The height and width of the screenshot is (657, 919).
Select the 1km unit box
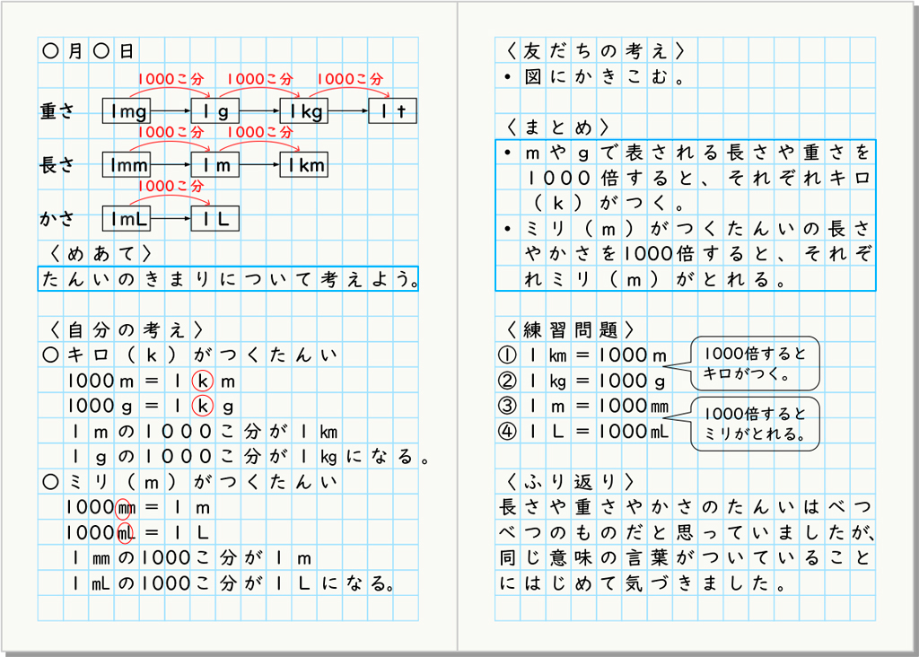pyautogui.click(x=304, y=164)
